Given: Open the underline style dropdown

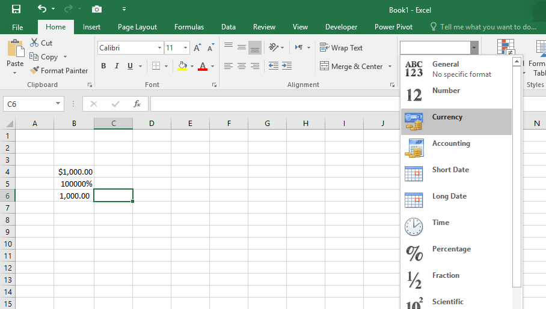Looking at the screenshot, I should tap(140, 66).
